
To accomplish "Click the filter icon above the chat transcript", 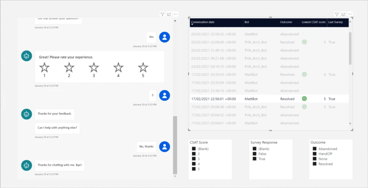I will coord(162,14).
